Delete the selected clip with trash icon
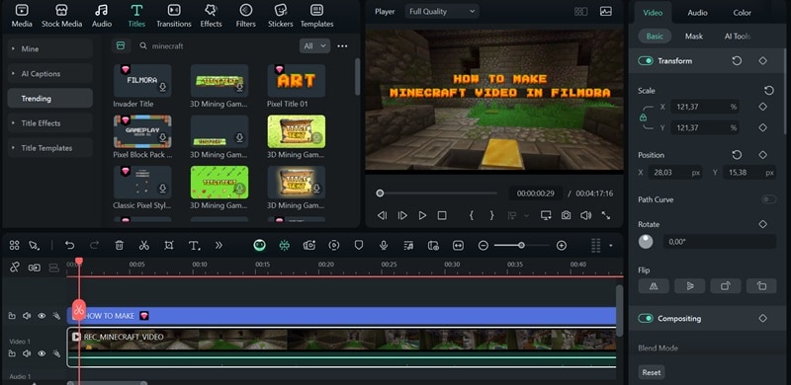791x385 pixels. (119, 246)
